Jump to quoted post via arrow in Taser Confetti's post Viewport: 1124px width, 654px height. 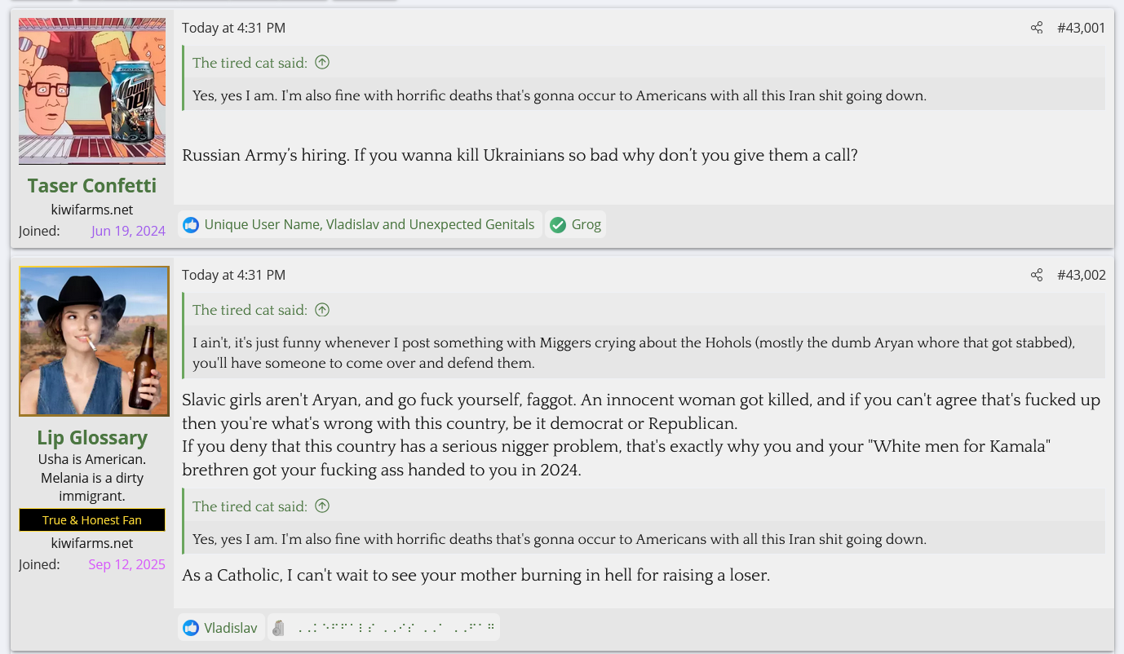322,62
